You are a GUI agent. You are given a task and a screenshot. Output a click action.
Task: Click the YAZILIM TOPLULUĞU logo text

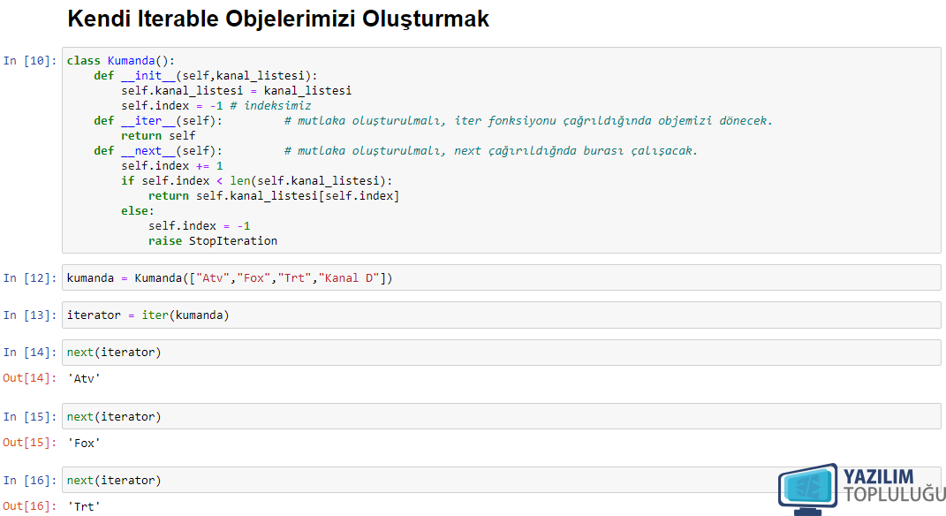(x=894, y=485)
